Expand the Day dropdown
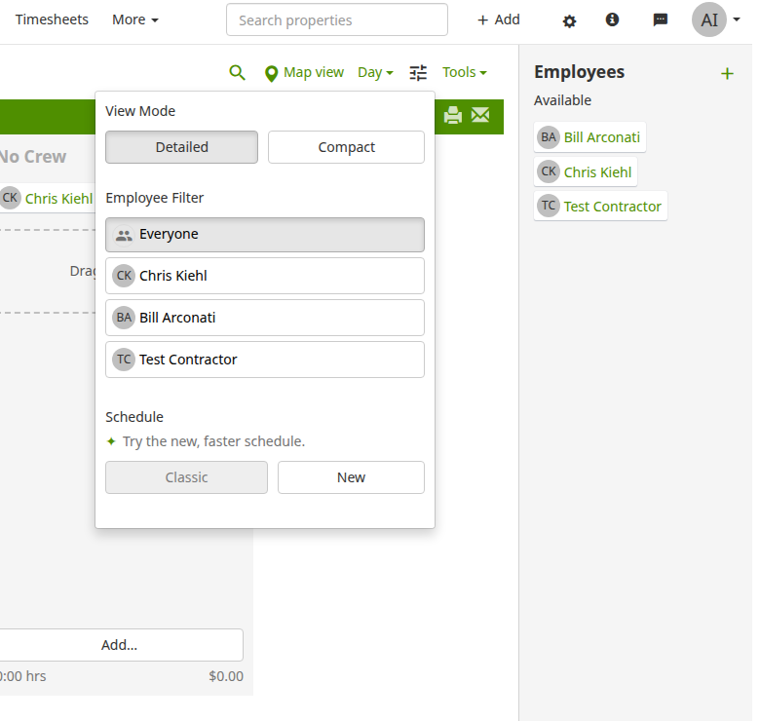 tap(375, 73)
